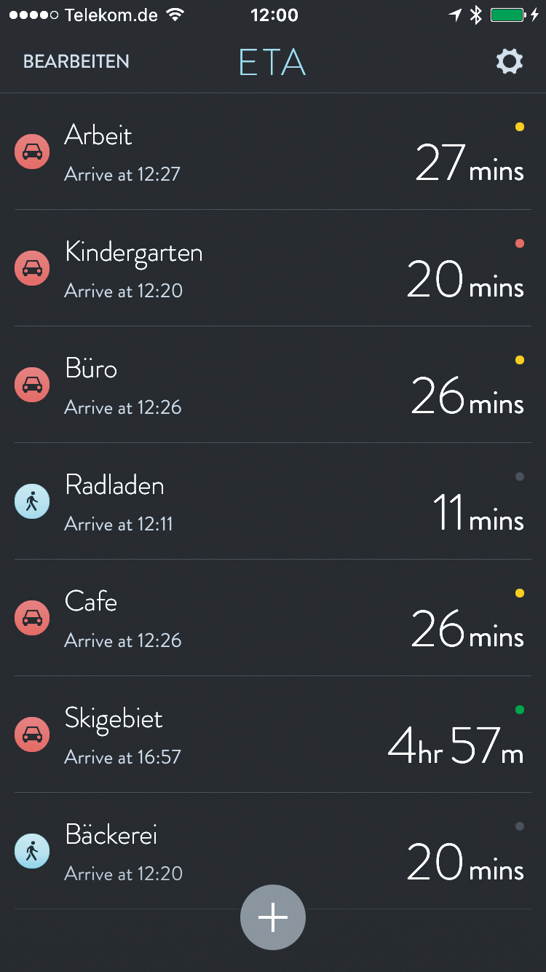Tap the ETA title in header
Viewport: 546px width, 972px height.
pyautogui.click(x=272, y=63)
